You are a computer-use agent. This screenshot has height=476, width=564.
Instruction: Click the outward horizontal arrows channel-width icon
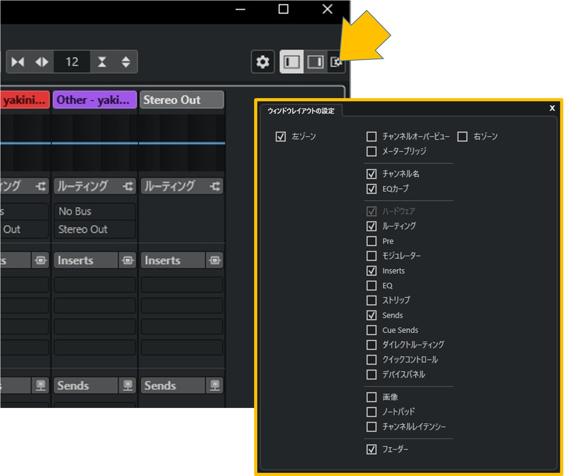(42, 62)
